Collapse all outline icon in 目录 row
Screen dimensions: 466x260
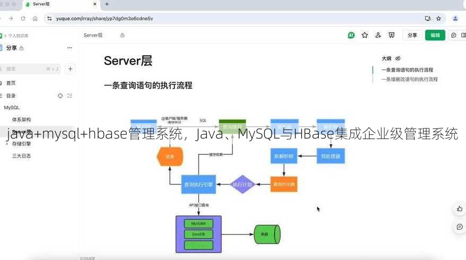(69, 96)
